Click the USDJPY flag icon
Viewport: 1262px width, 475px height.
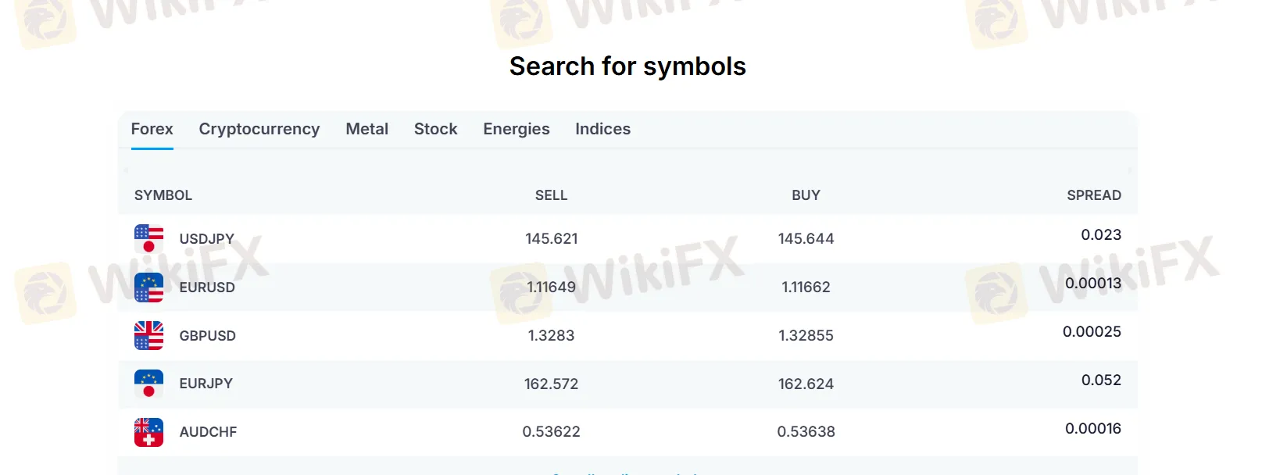coord(148,238)
